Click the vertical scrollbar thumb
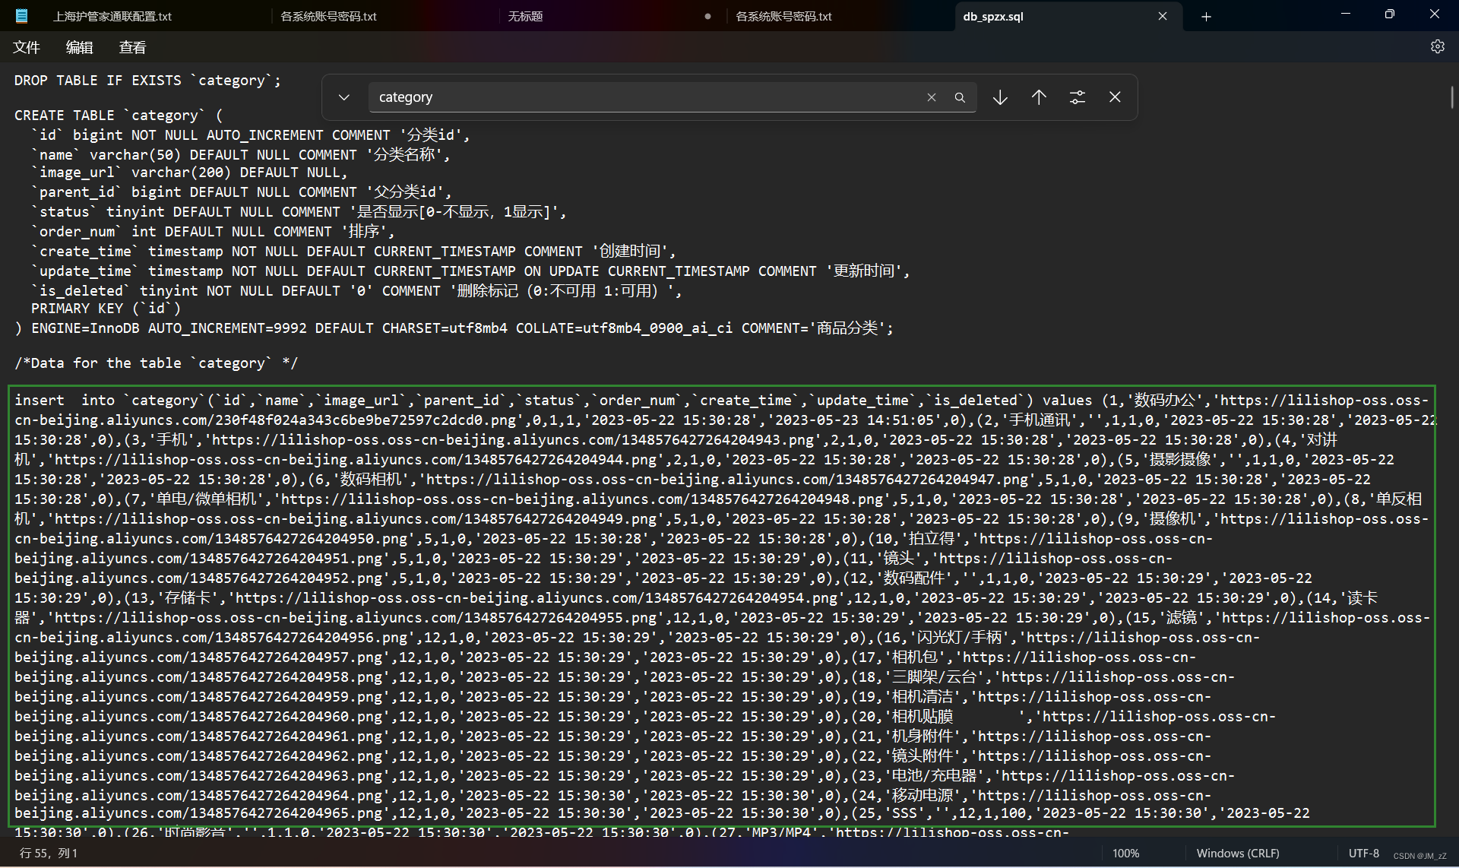 (1451, 97)
